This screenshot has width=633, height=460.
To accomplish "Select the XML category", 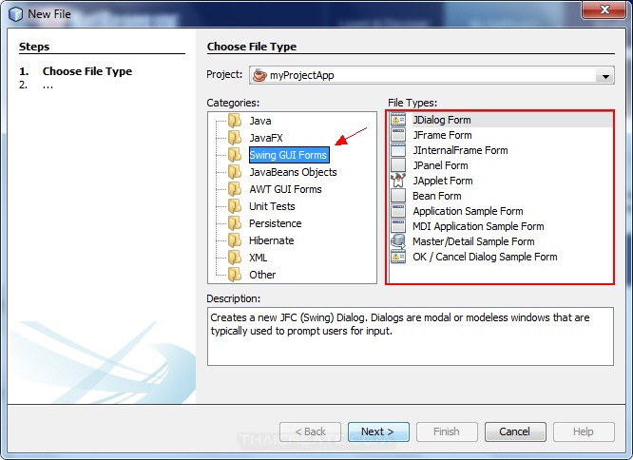I will point(258,258).
